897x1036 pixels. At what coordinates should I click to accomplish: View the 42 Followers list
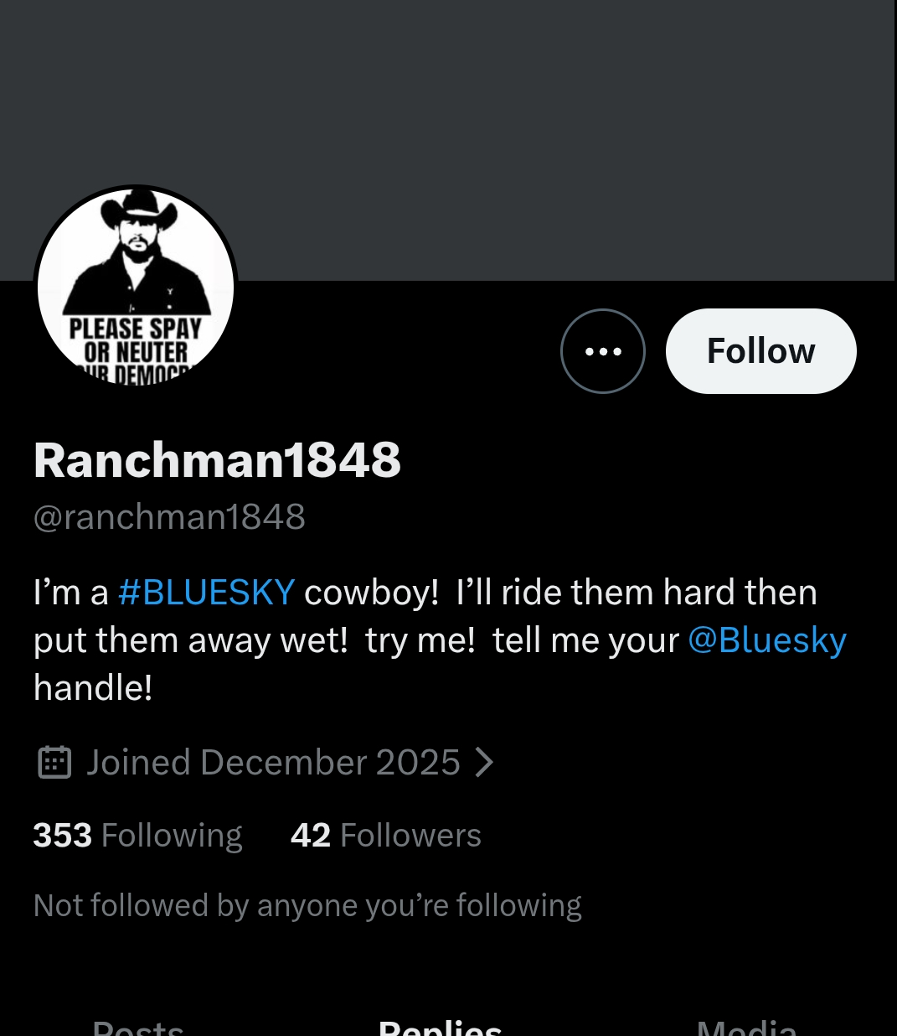pyautogui.click(x=386, y=836)
